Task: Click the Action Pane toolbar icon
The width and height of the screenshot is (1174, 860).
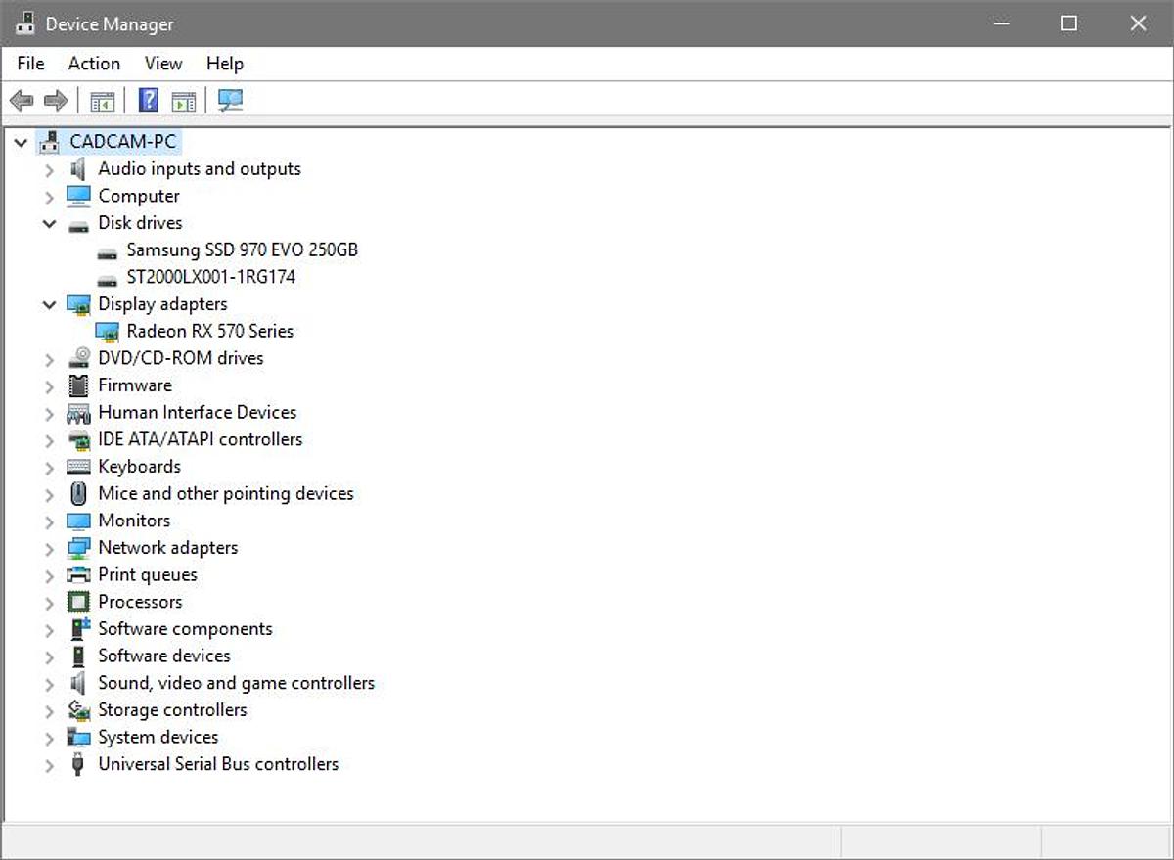Action: click(183, 100)
